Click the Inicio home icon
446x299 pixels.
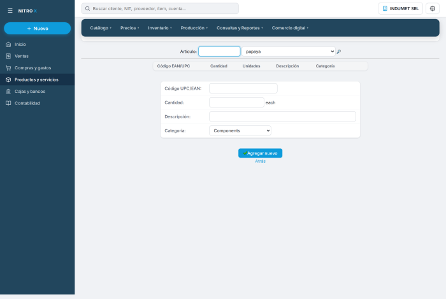[8, 45]
